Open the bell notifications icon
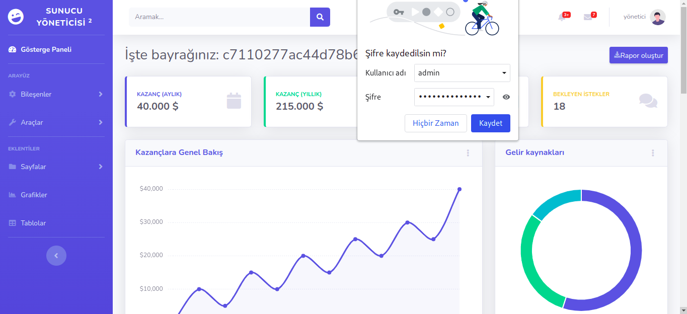The height and width of the screenshot is (314, 687). 562,17
